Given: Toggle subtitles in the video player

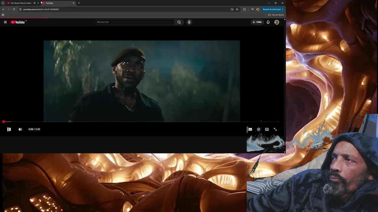Looking at the screenshot, I should [x=250, y=129].
